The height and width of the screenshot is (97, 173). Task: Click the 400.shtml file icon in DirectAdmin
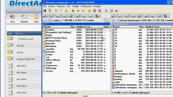point(10,66)
